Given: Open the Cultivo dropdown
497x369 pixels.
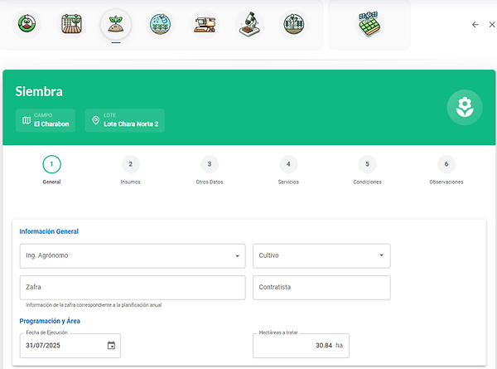Looking at the screenshot, I should click(x=321, y=255).
